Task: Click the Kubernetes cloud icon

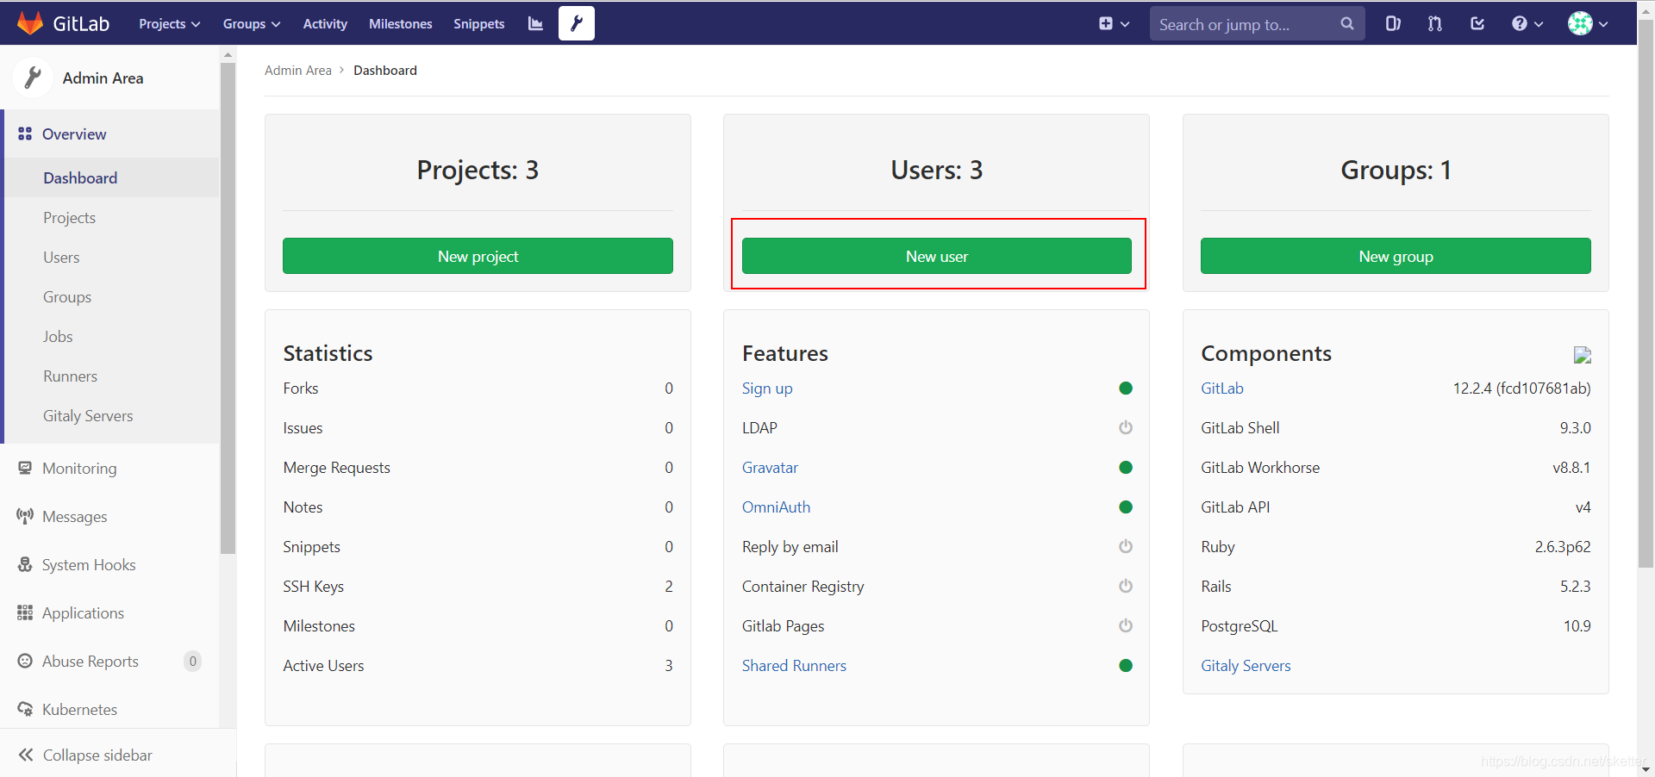Action: (x=25, y=709)
